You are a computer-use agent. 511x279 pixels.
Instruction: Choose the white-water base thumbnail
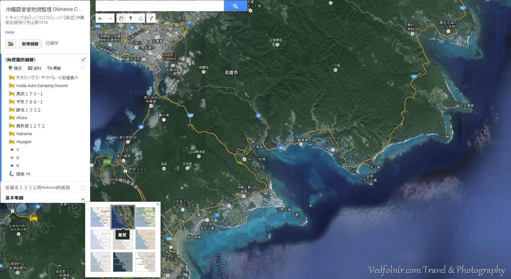point(145,262)
